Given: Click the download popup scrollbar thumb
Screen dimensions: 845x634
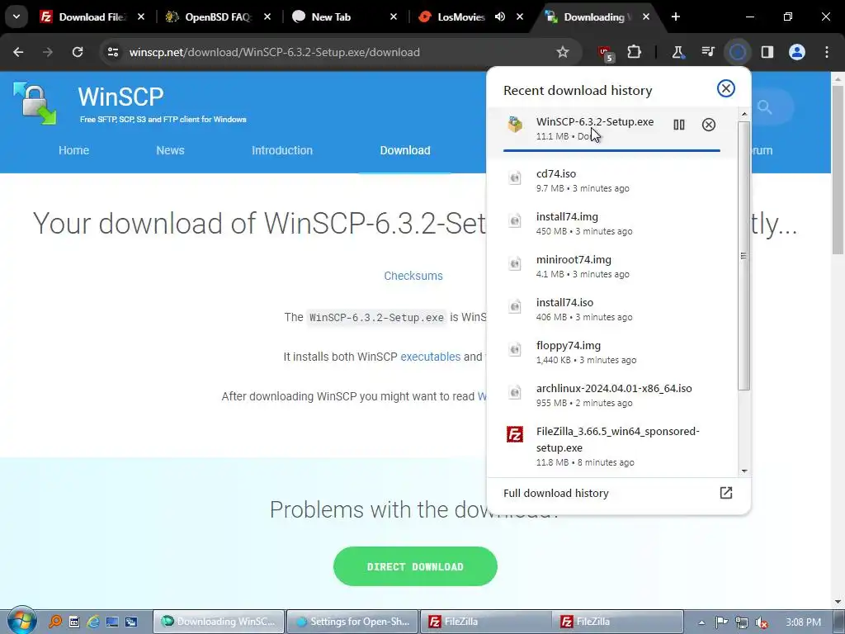Looking at the screenshot, I should pos(744,256).
